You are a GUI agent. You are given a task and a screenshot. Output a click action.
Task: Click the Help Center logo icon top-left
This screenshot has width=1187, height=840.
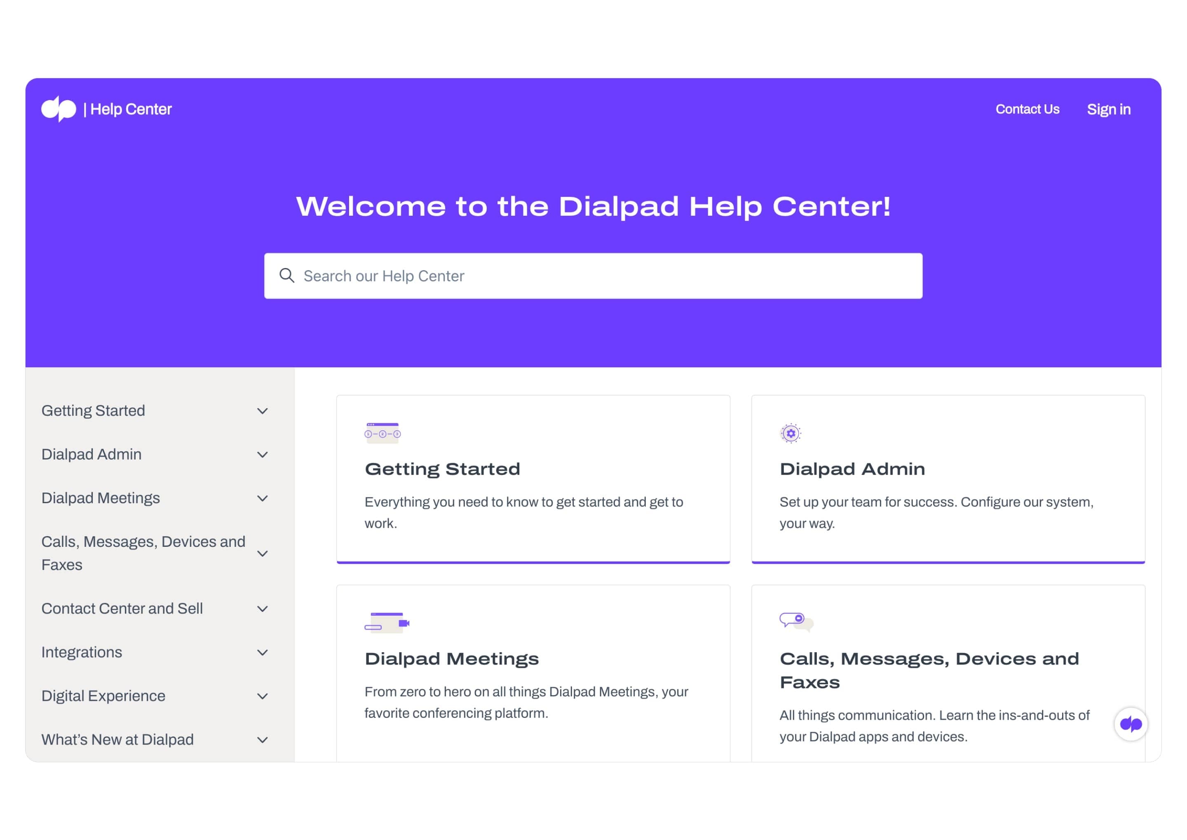(x=59, y=109)
